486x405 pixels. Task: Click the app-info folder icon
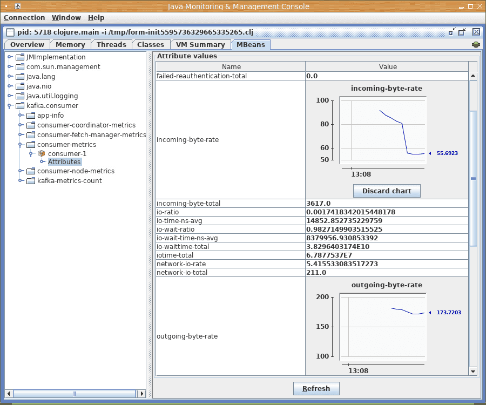click(x=31, y=116)
